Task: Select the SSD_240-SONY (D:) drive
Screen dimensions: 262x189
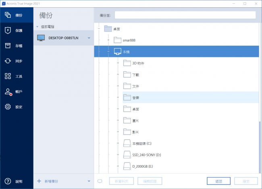Action: click(147, 155)
